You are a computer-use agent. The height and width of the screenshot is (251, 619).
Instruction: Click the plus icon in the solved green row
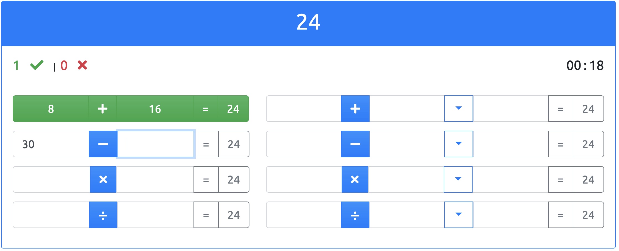pos(102,109)
